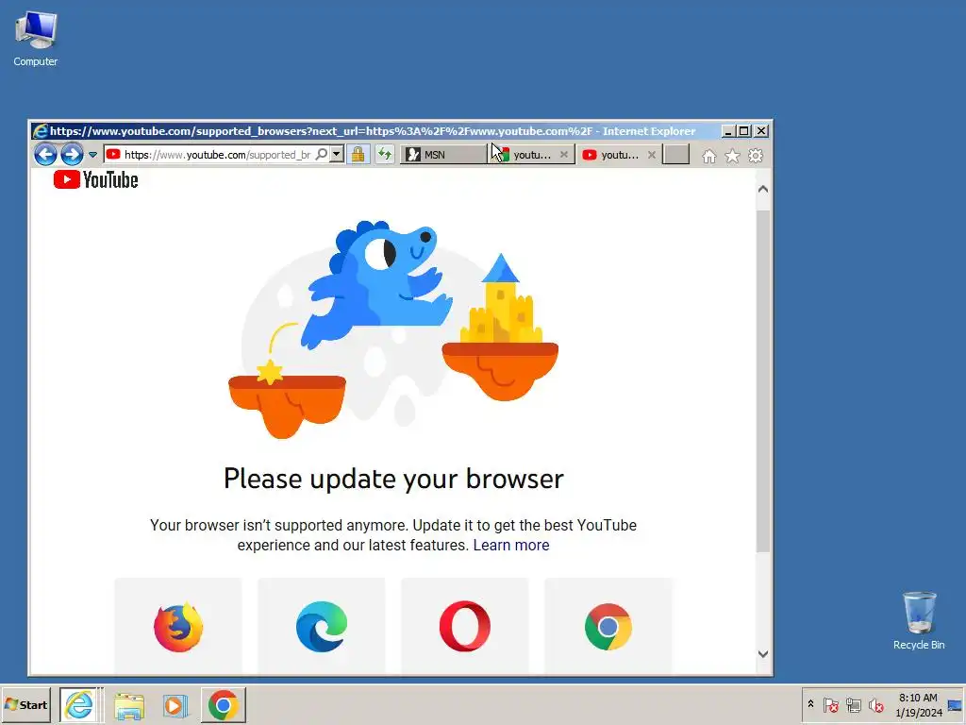
Task: Choose the Microsoft Edge browser icon
Action: tap(322, 627)
